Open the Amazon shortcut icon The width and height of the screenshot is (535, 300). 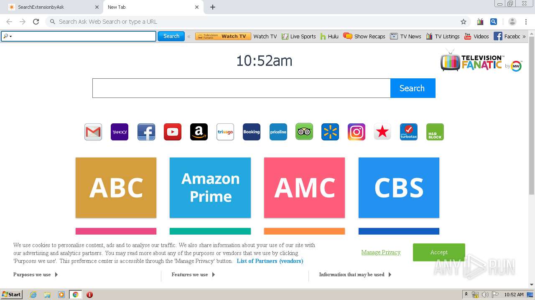pos(199,132)
